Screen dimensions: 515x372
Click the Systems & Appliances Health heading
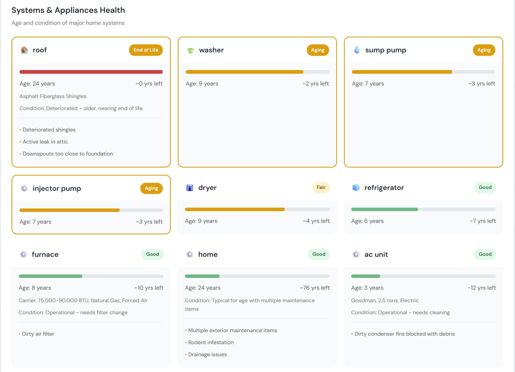coord(68,10)
